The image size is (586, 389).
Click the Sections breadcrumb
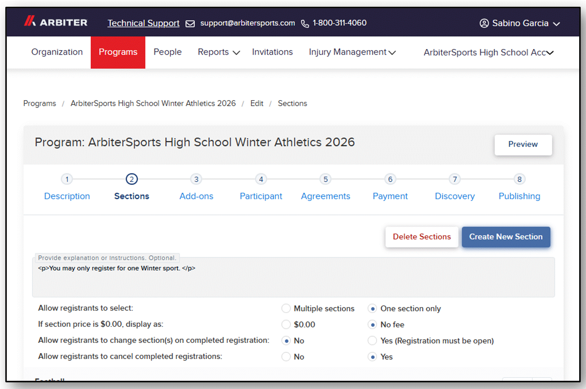[x=292, y=104]
